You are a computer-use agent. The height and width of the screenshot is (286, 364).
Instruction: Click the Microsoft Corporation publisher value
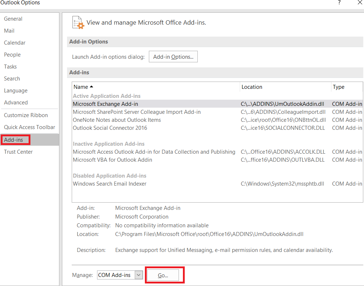[142, 217]
